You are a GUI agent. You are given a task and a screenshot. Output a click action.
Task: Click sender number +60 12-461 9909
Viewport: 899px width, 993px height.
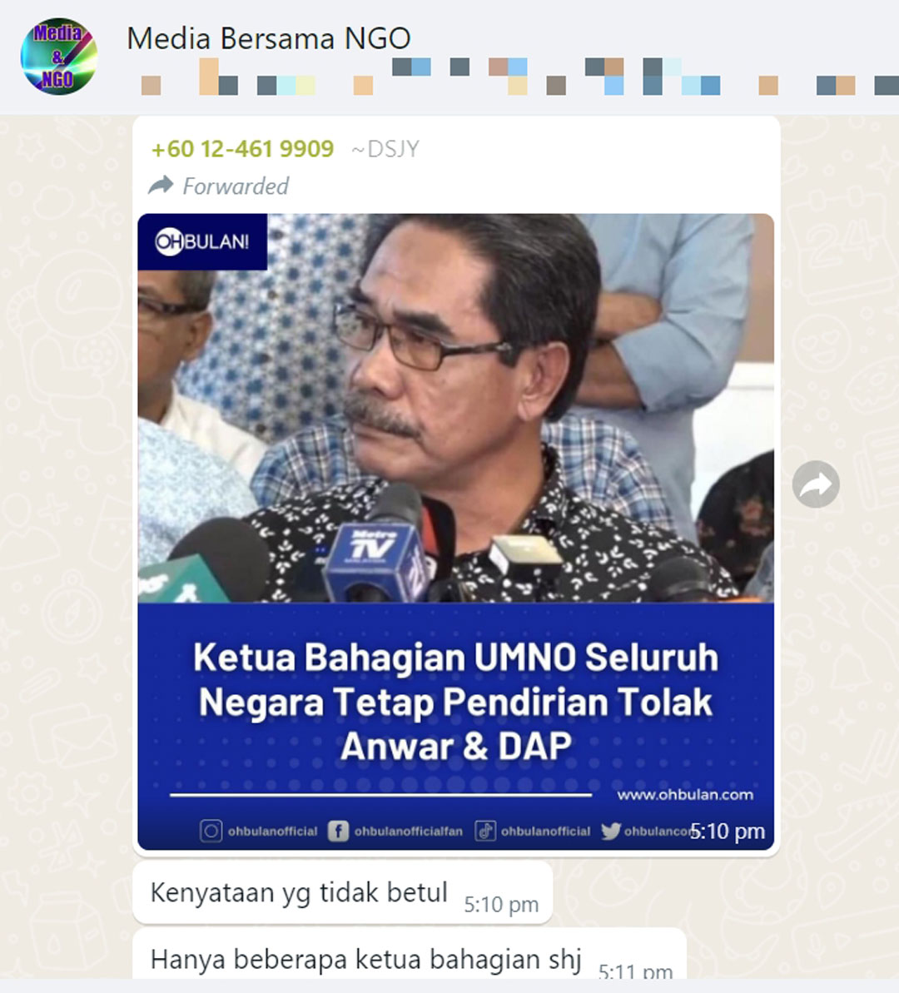(243, 149)
